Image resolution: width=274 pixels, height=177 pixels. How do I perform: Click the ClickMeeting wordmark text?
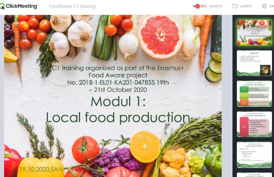21,6
